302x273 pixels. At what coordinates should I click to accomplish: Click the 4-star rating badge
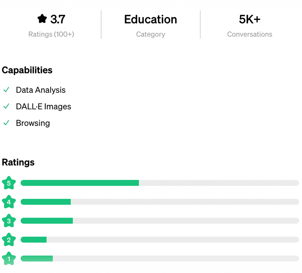[9, 202]
